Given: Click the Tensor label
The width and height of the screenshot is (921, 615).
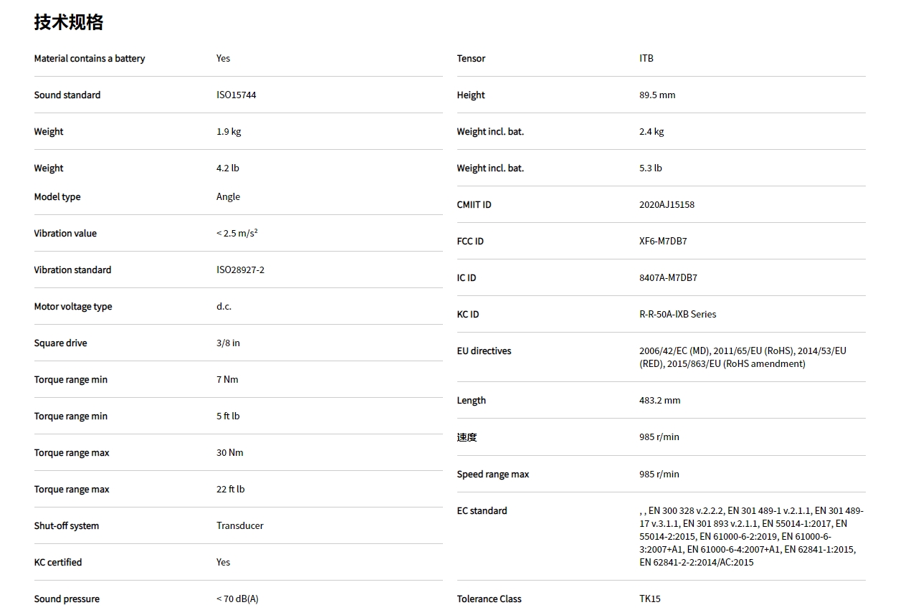Looking at the screenshot, I should [471, 58].
